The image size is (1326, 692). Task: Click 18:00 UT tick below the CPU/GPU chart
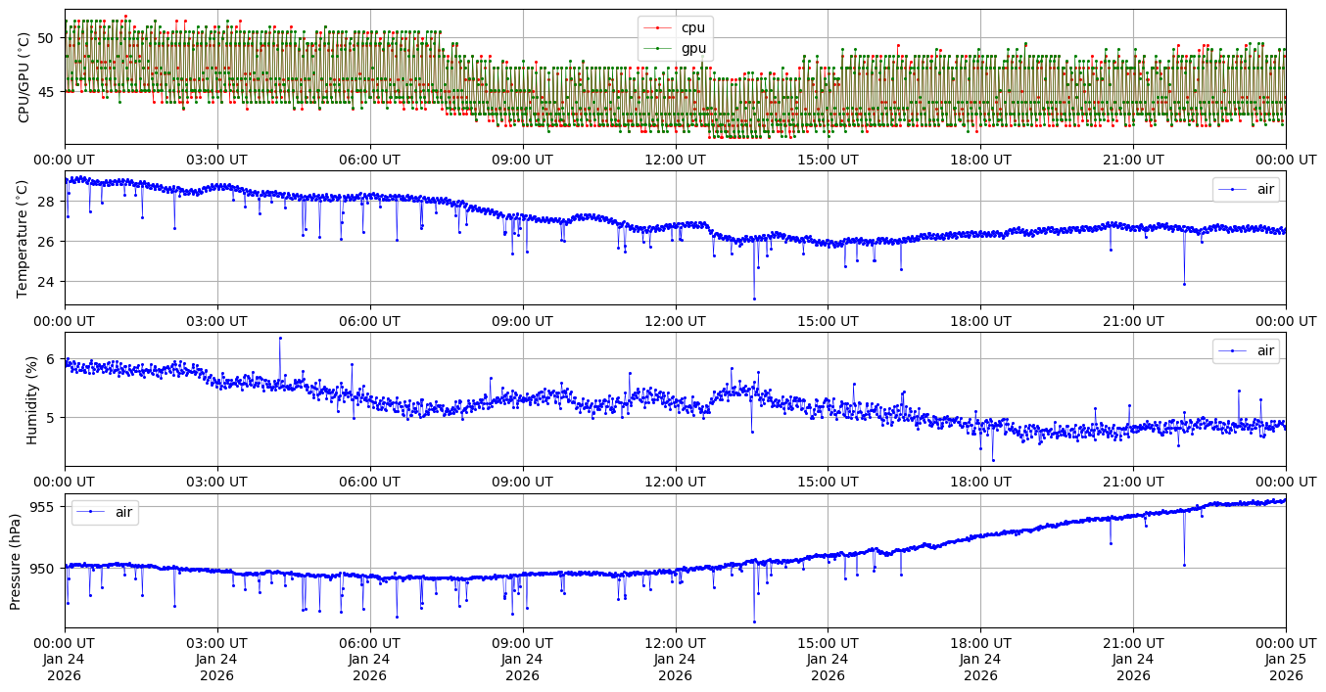(x=980, y=160)
